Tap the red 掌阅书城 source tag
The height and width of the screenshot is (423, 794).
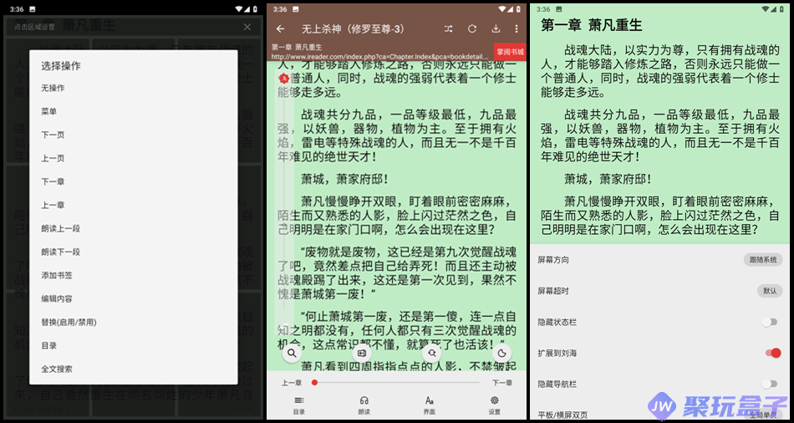point(510,52)
